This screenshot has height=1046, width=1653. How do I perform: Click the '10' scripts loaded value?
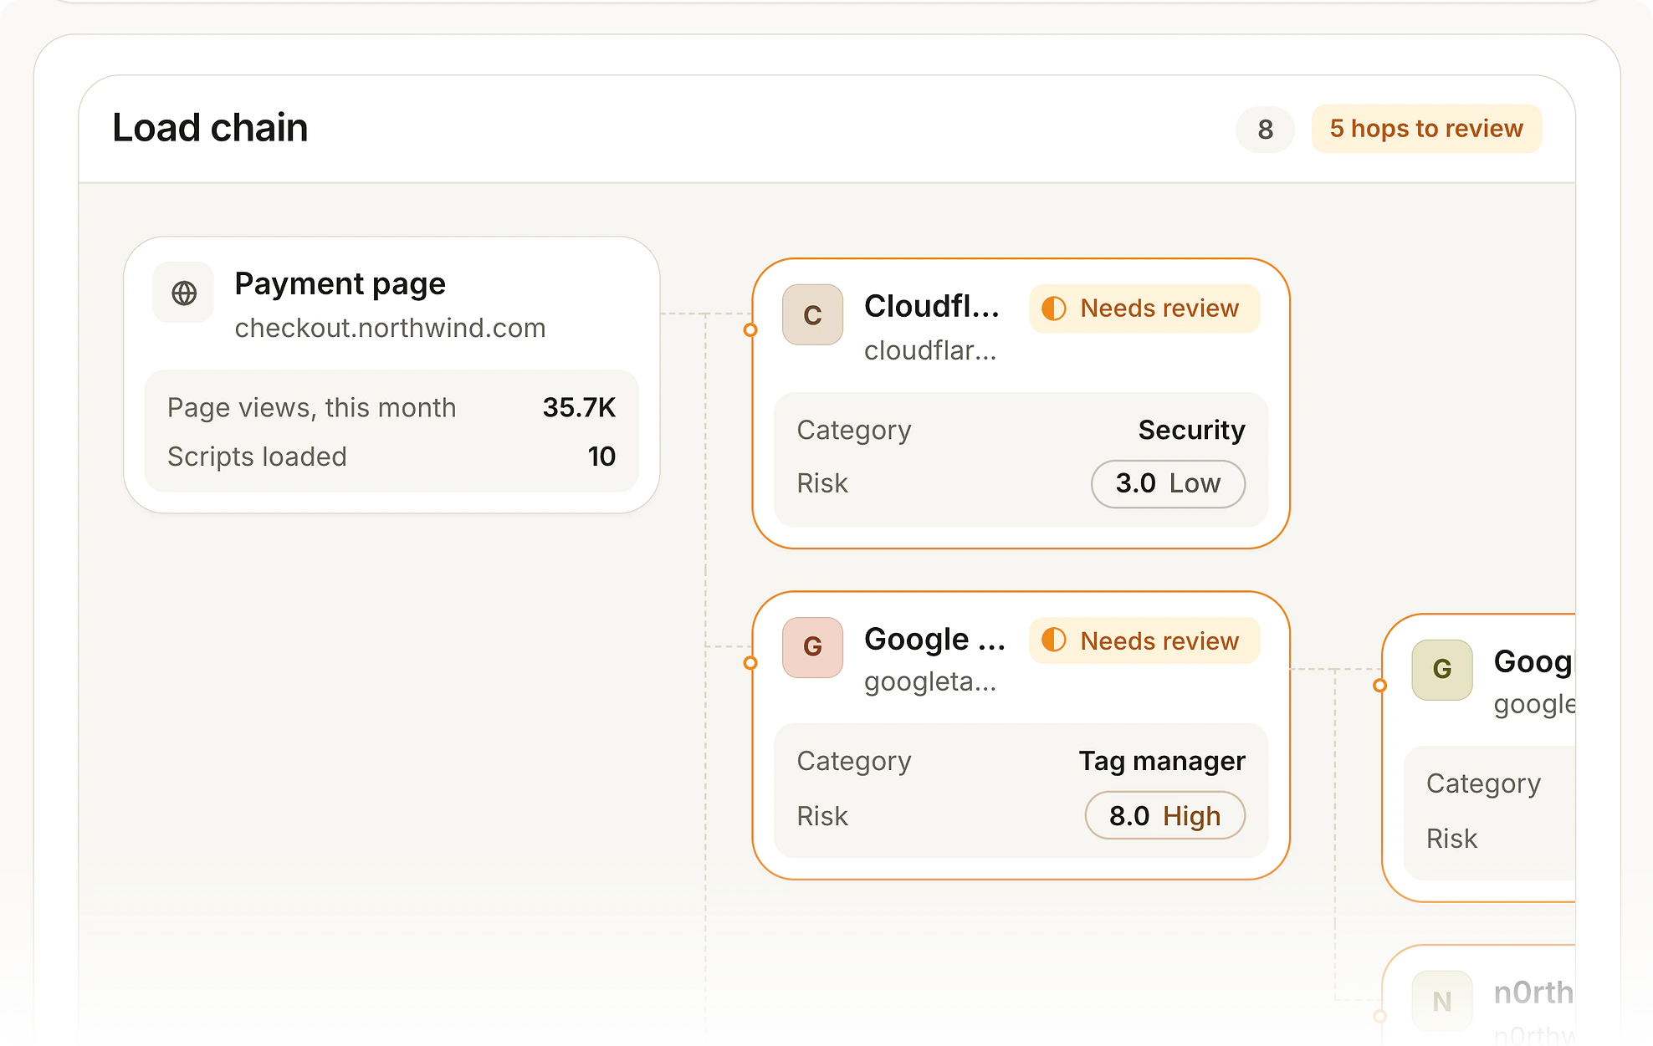[601, 457]
